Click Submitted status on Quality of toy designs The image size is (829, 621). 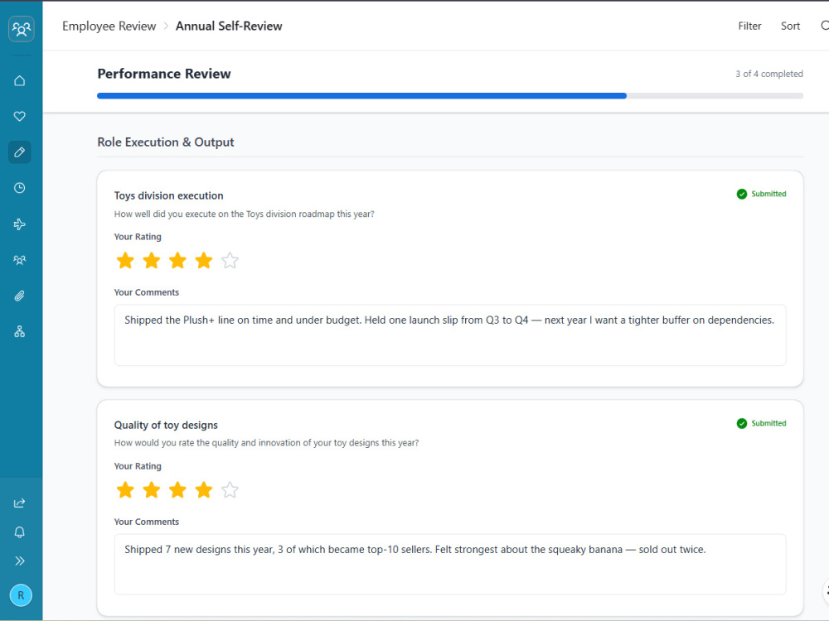click(x=761, y=423)
